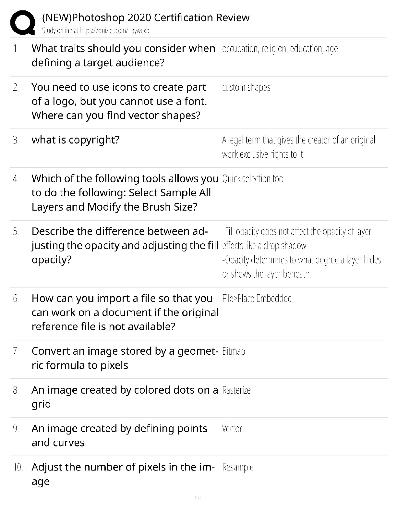Click the 'Vector' answer text

pos(232,429)
